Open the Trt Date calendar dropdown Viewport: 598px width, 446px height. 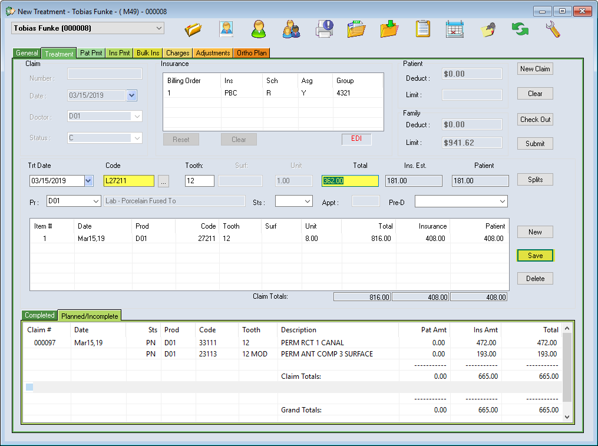(89, 181)
